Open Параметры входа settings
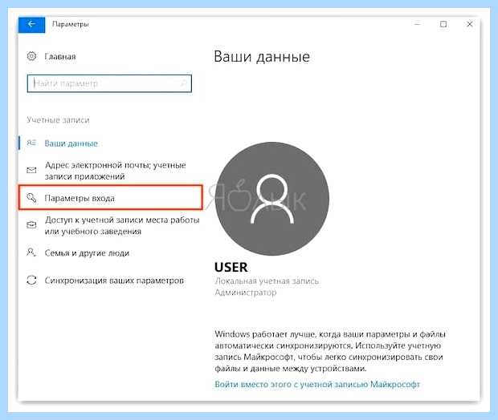 pyautogui.click(x=110, y=198)
